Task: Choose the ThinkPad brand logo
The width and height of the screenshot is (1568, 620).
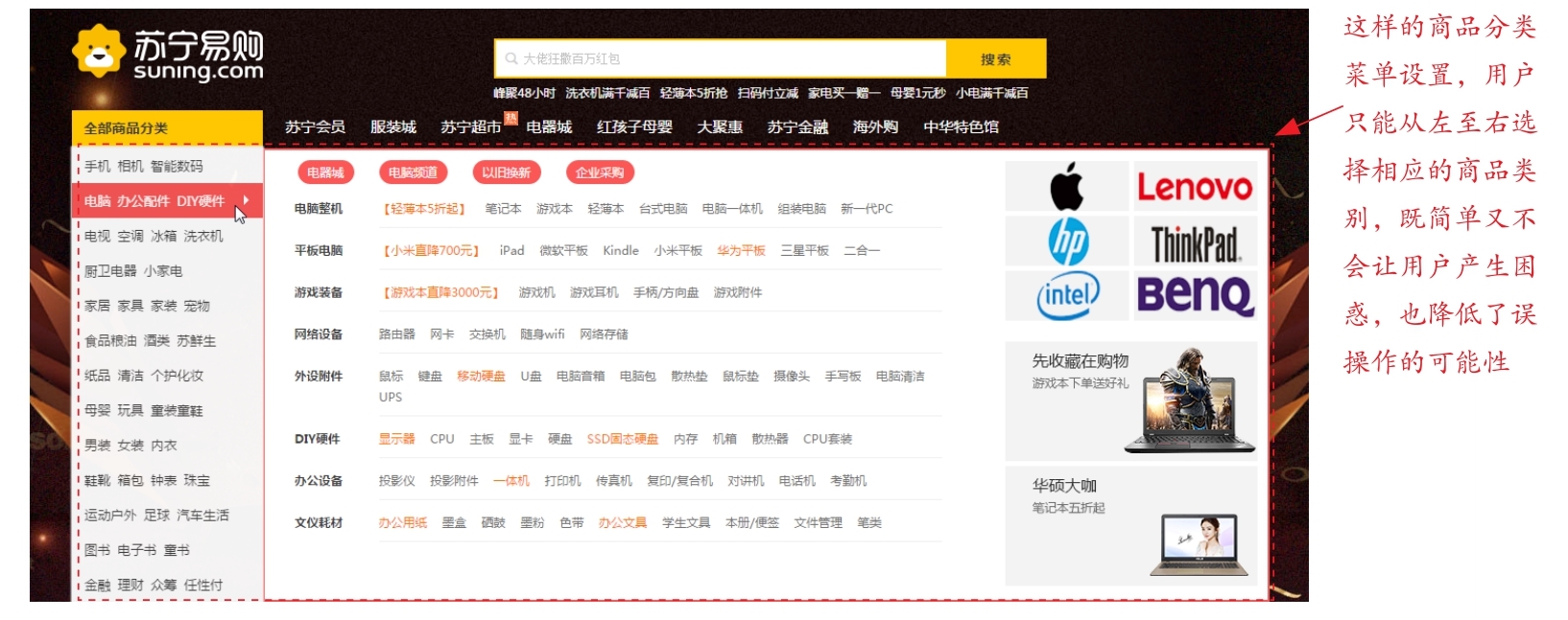Action: [1195, 243]
